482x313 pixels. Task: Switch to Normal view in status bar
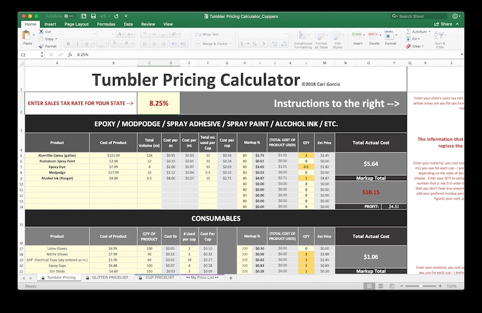[369, 286]
